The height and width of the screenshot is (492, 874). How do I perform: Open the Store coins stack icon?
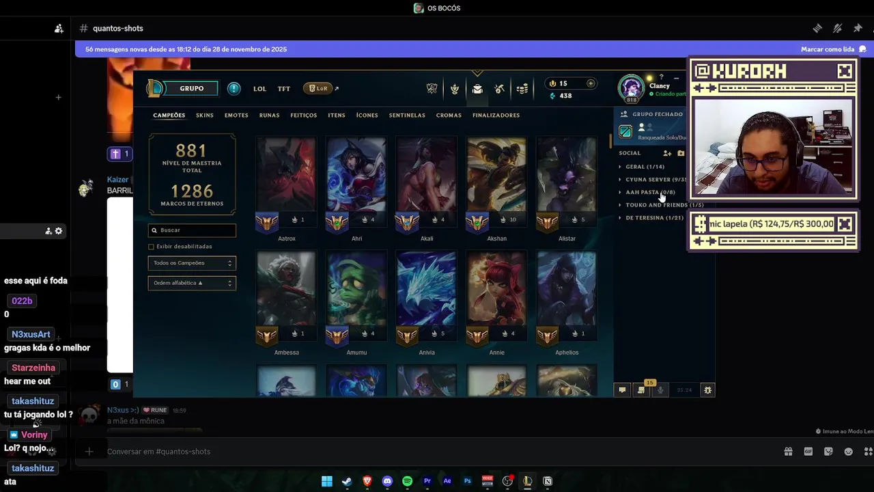(x=522, y=89)
